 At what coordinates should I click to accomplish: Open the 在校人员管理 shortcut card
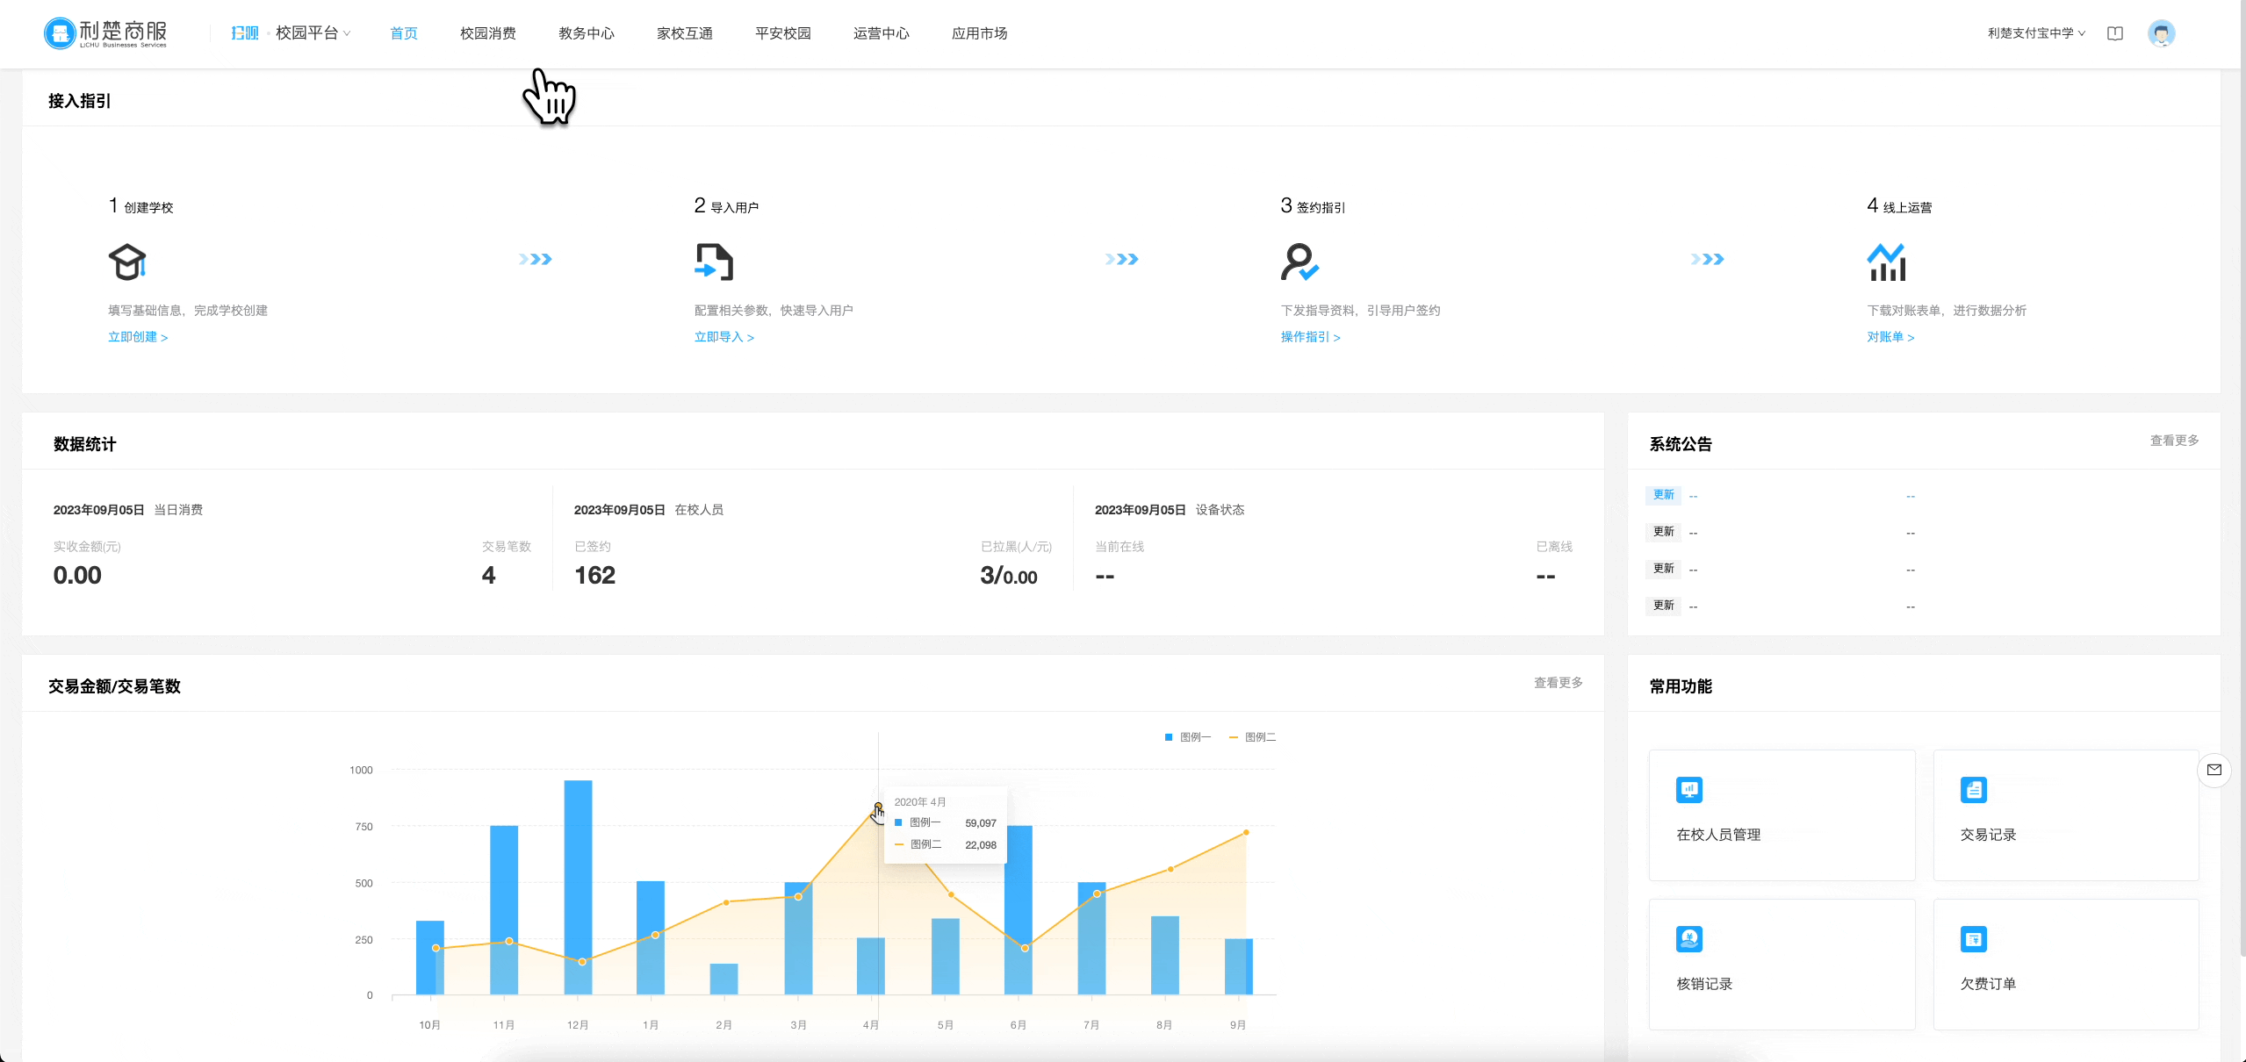tap(1782, 814)
